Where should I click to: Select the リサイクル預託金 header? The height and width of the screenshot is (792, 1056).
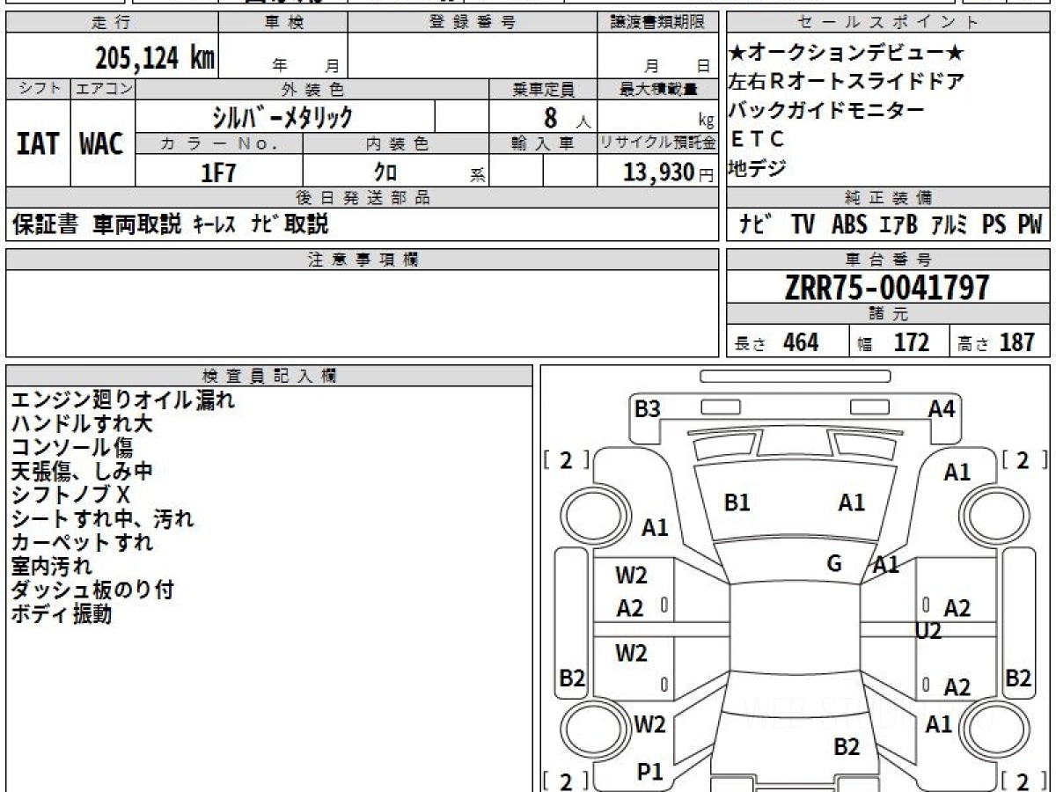[x=657, y=143]
